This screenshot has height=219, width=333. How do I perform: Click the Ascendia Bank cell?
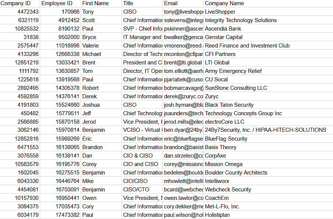click(223, 29)
